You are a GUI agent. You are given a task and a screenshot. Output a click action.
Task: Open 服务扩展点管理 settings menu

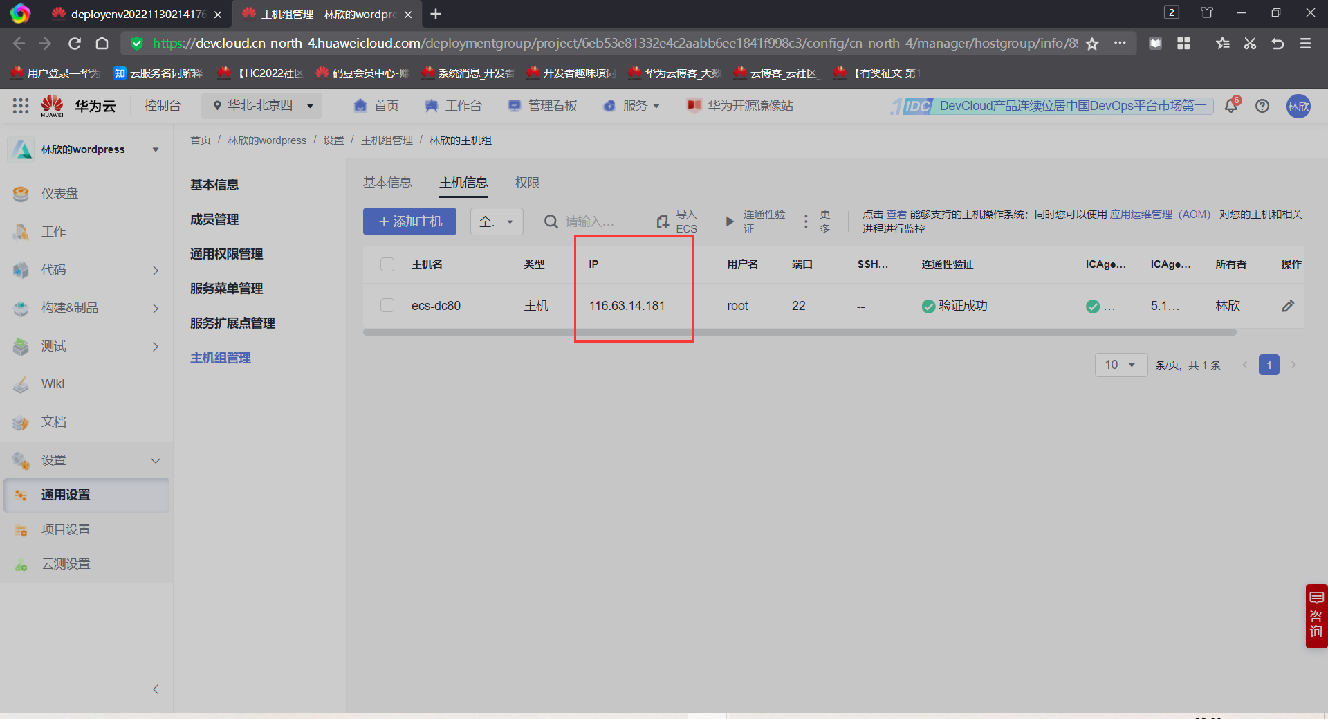coord(232,323)
